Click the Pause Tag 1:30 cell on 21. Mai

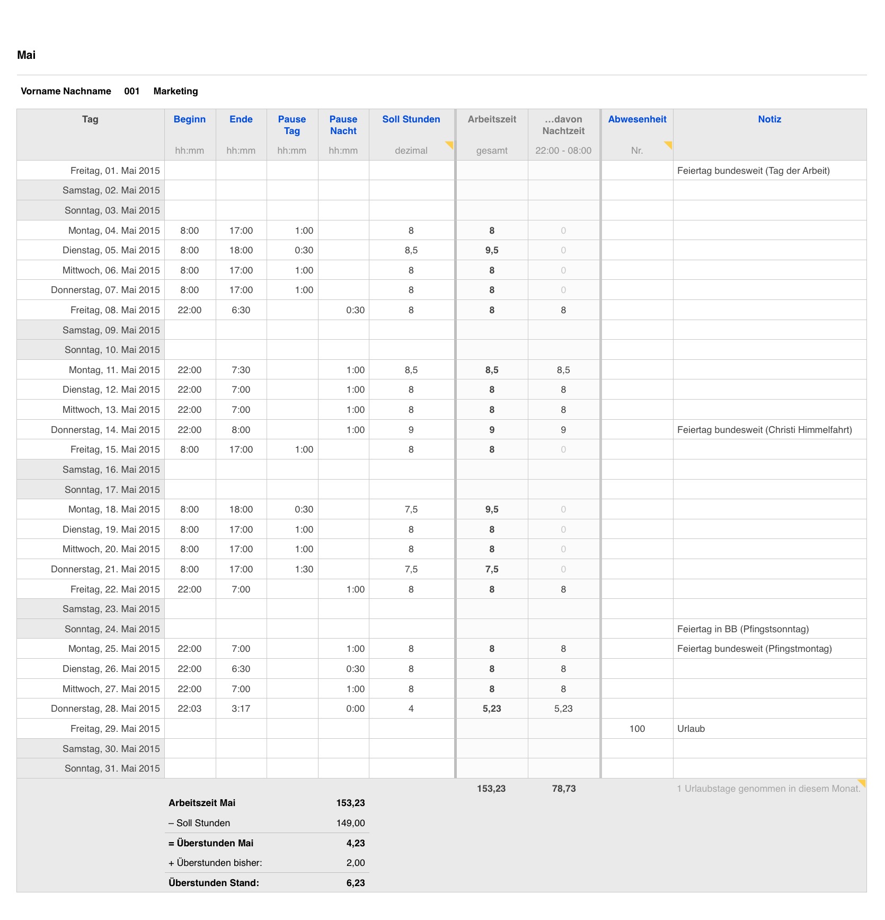(304, 569)
